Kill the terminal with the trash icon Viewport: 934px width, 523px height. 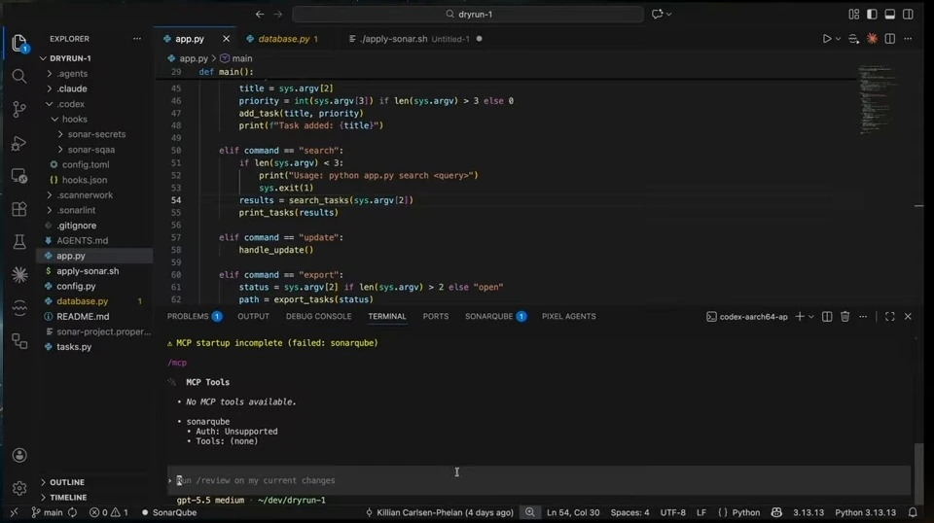[844, 317]
